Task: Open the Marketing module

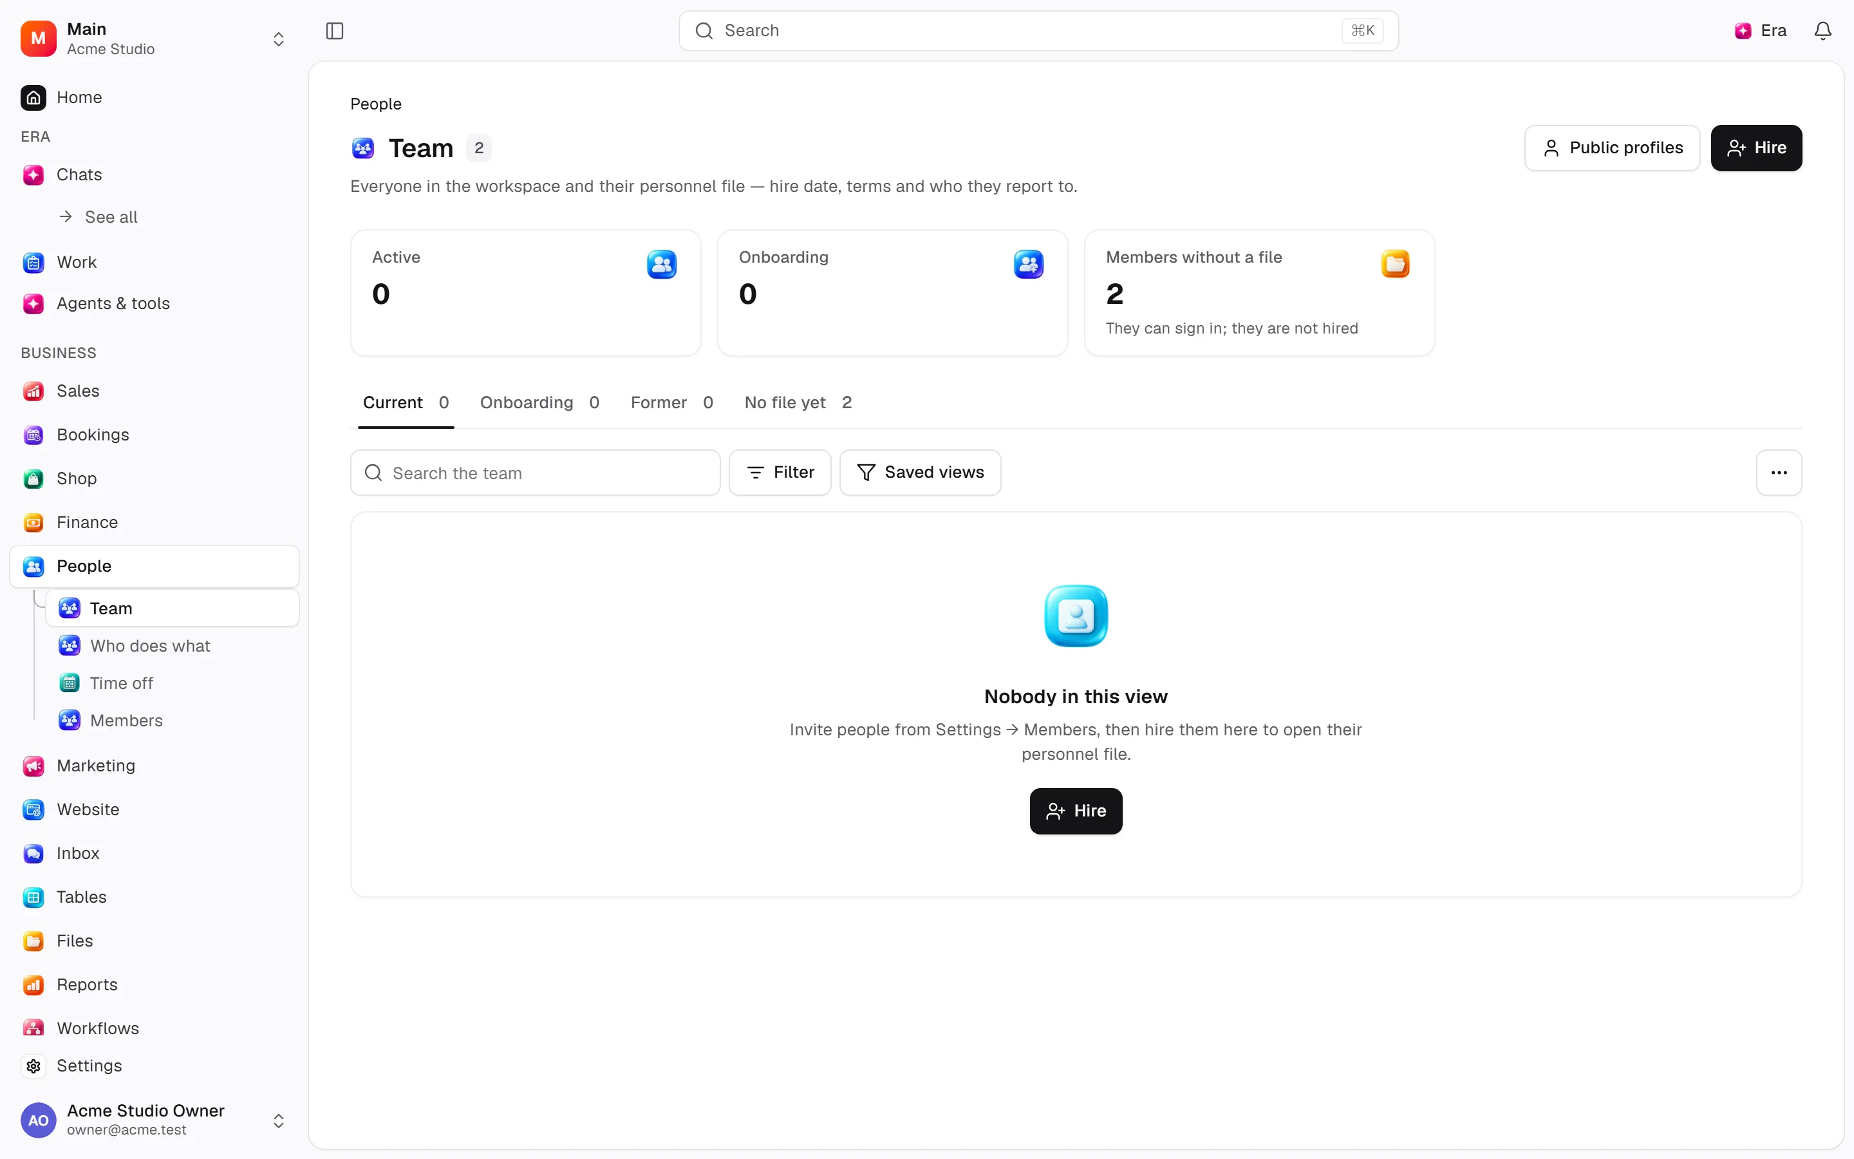Action: coord(154,766)
